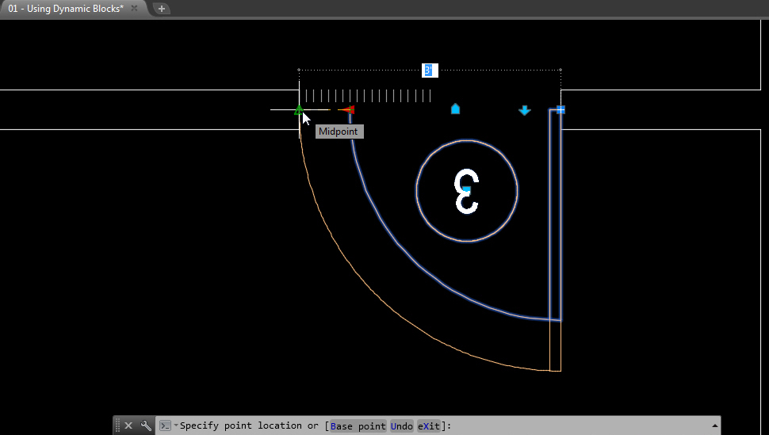Choose the 'eXit' command option
This screenshot has height=435, width=769.
(x=429, y=425)
